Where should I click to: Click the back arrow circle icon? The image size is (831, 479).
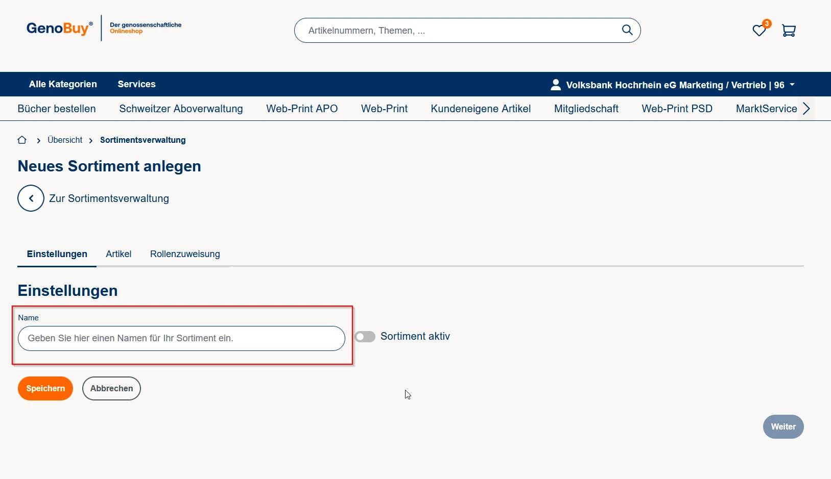[31, 198]
